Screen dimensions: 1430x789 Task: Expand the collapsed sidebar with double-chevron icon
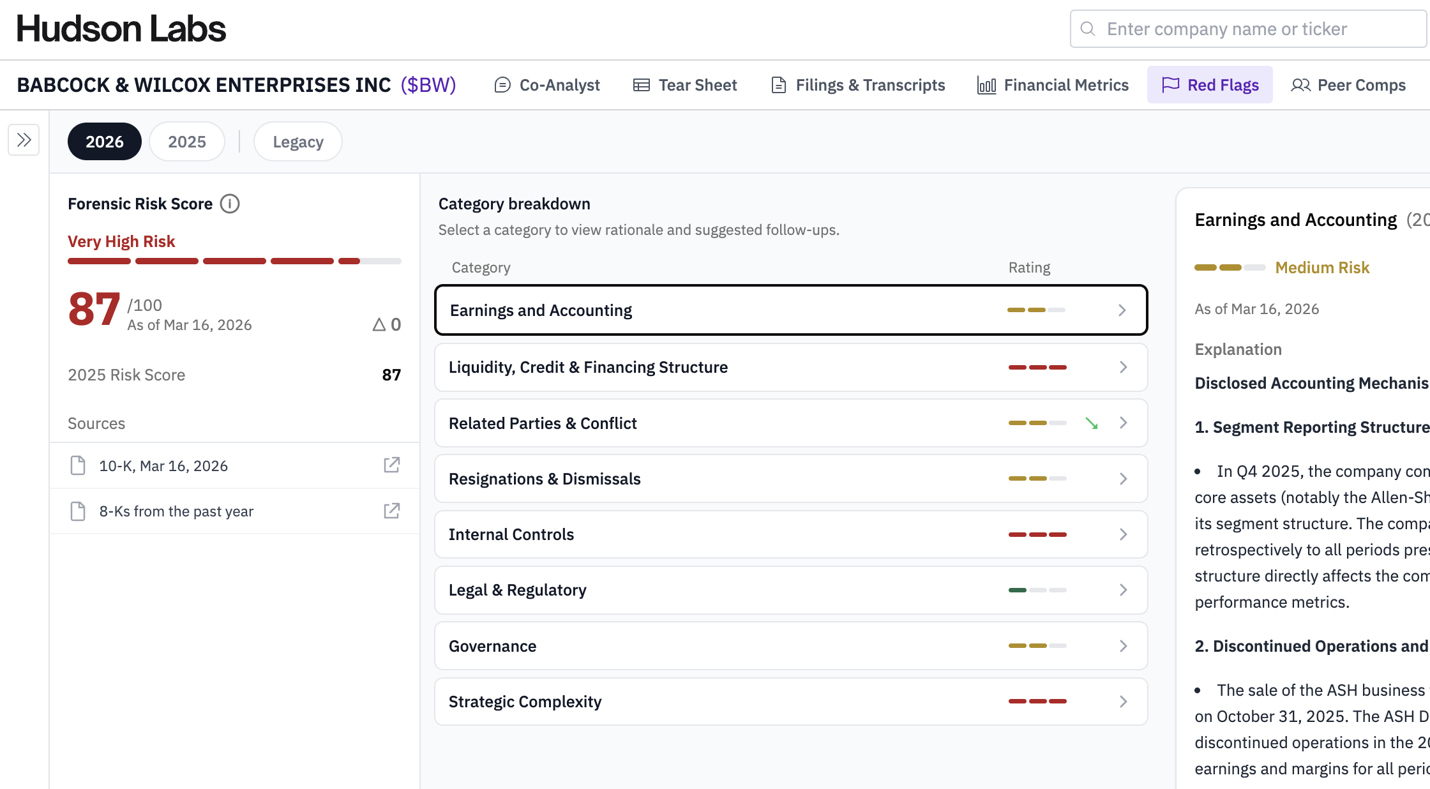pos(24,140)
